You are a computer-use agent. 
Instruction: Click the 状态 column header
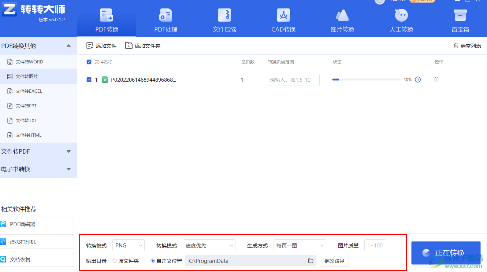pos(337,62)
